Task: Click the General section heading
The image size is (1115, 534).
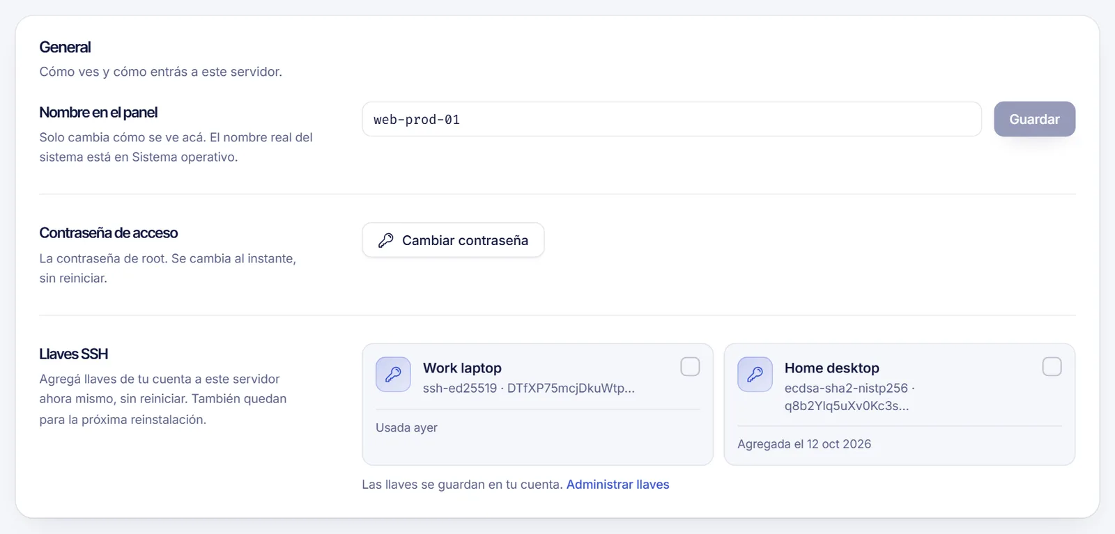Action: pyautogui.click(x=65, y=47)
